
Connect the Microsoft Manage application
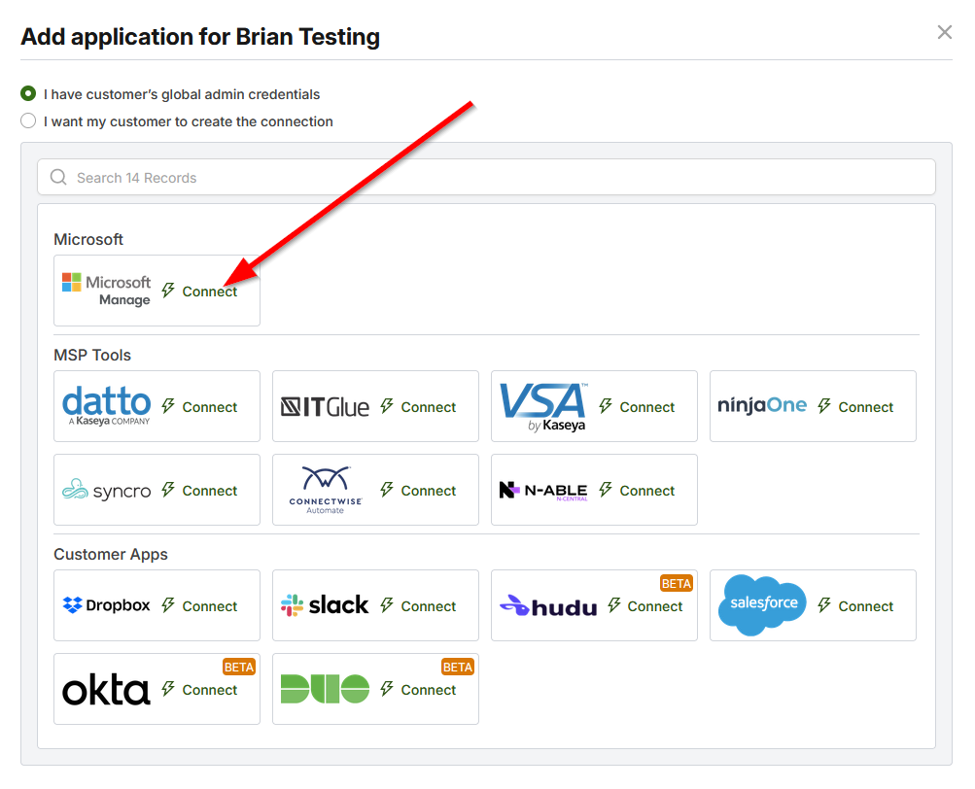pyautogui.click(x=208, y=291)
